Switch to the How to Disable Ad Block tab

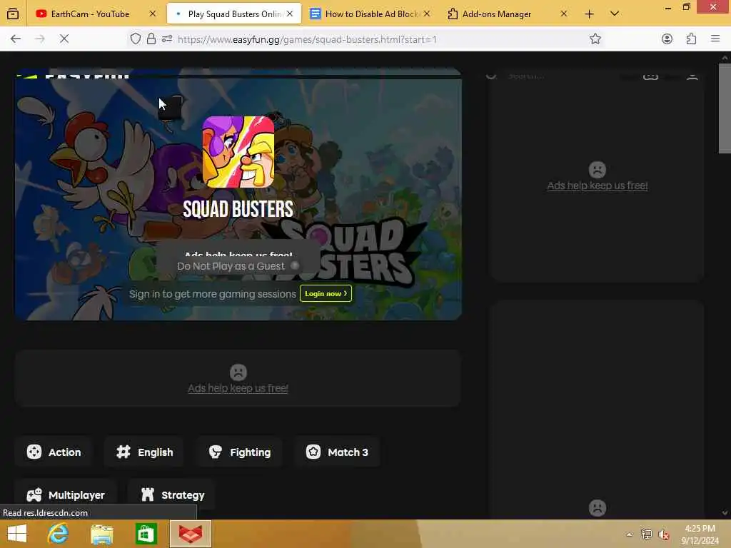click(370, 14)
